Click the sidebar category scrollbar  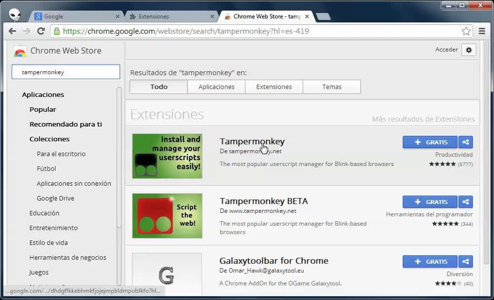click(119, 157)
